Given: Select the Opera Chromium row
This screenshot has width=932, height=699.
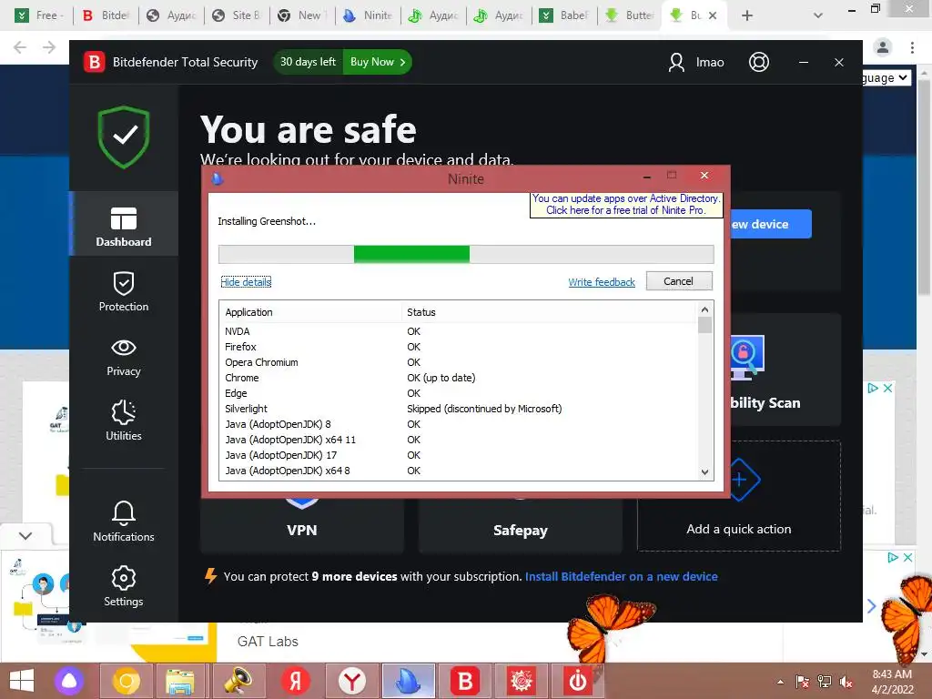Looking at the screenshot, I should pos(459,362).
